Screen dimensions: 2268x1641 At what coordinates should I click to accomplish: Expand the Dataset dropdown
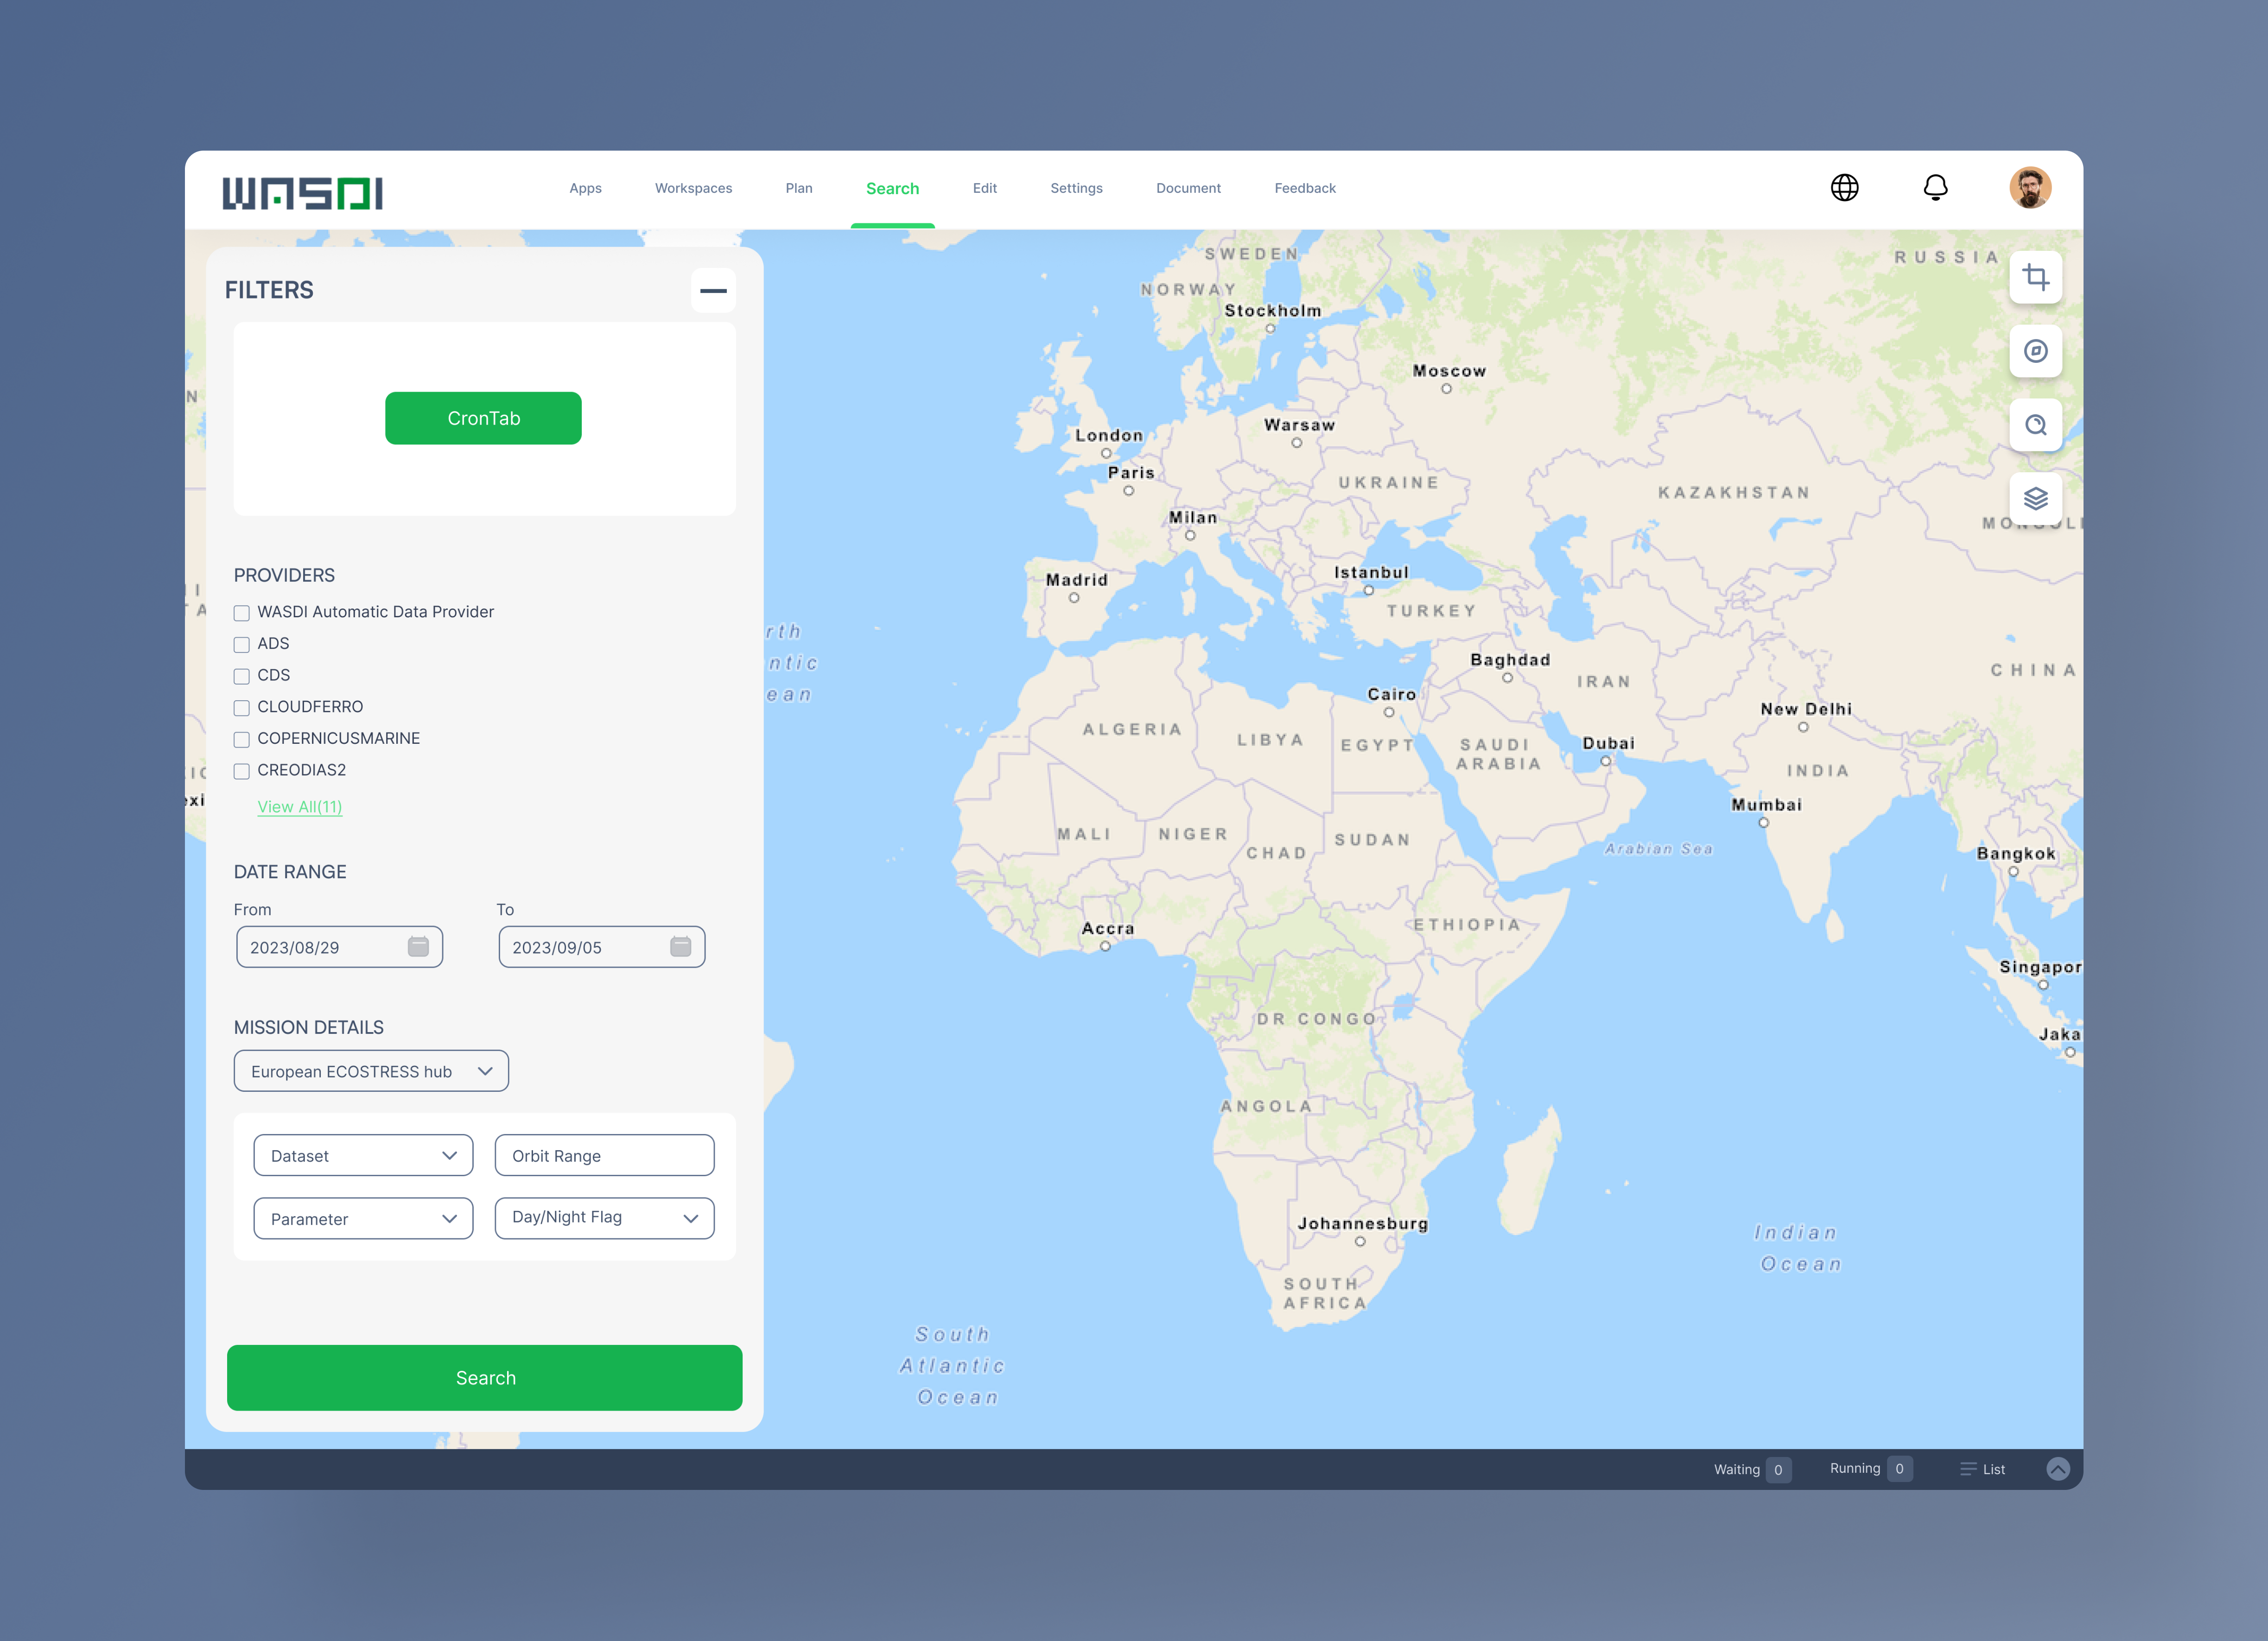363,1155
